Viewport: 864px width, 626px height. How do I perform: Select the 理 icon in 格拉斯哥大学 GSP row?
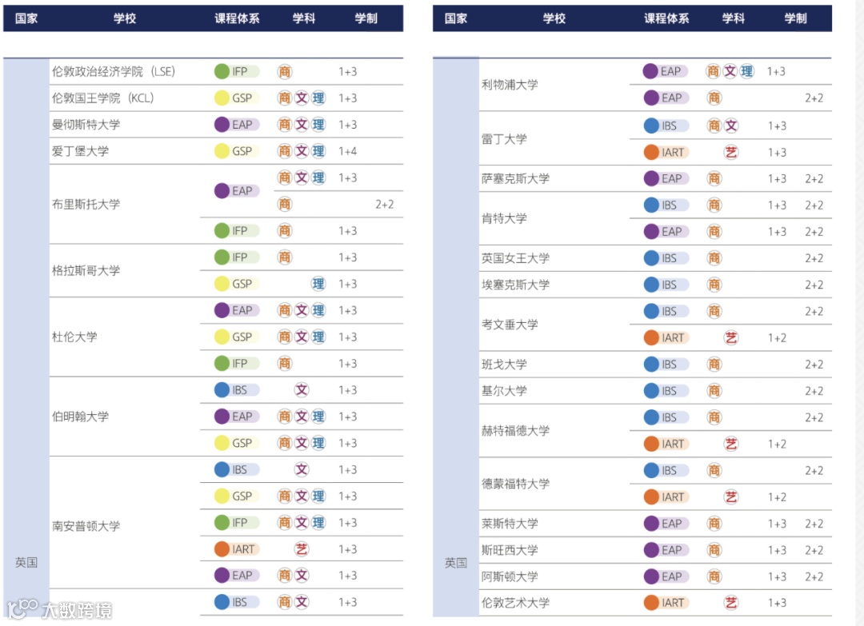tap(318, 284)
